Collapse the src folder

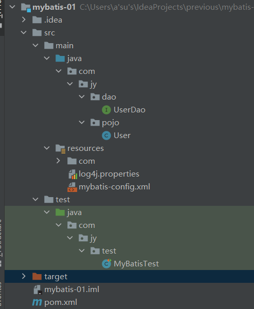tap(24, 32)
